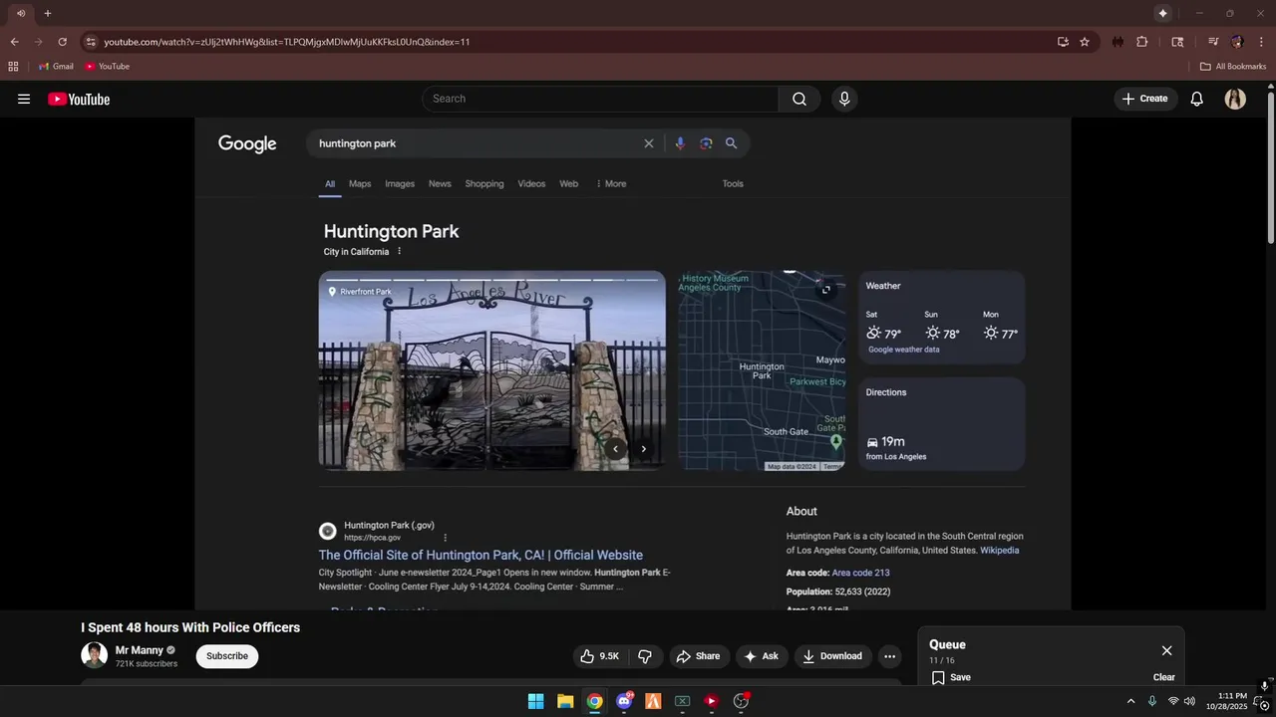Subscribe to Mr Manny channel

(227, 656)
